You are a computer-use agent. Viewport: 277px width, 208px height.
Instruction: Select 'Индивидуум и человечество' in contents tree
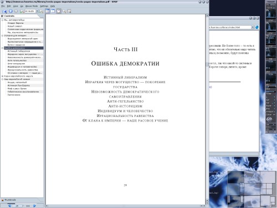[x=22, y=67]
